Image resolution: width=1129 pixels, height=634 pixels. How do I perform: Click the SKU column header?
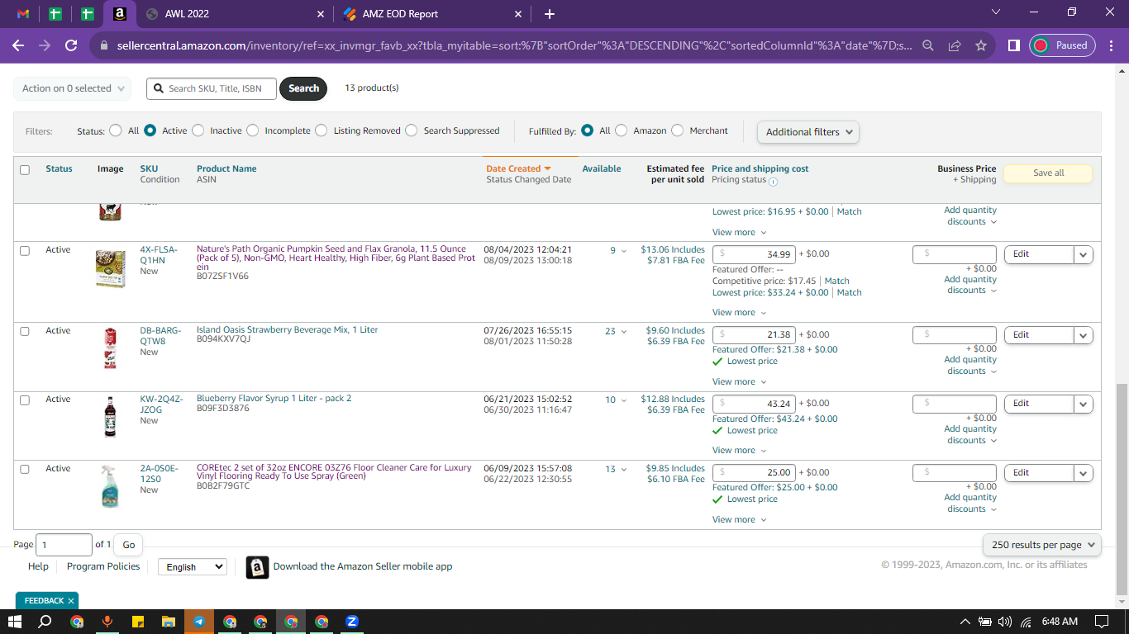[x=149, y=168]
